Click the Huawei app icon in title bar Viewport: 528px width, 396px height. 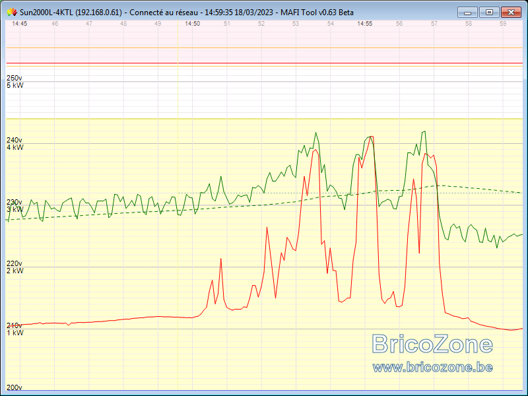[x=12, y=13]
